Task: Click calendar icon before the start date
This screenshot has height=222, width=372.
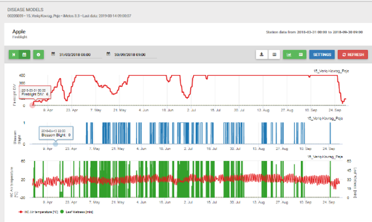Action: click(x=54, y=54)
